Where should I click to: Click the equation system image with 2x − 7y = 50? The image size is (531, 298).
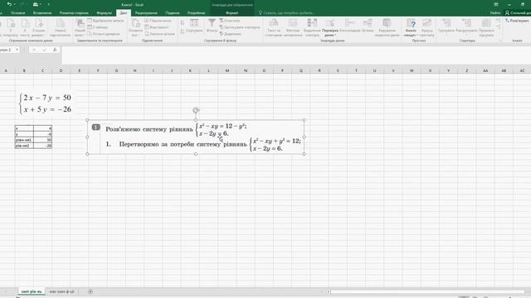pos(46,103)
